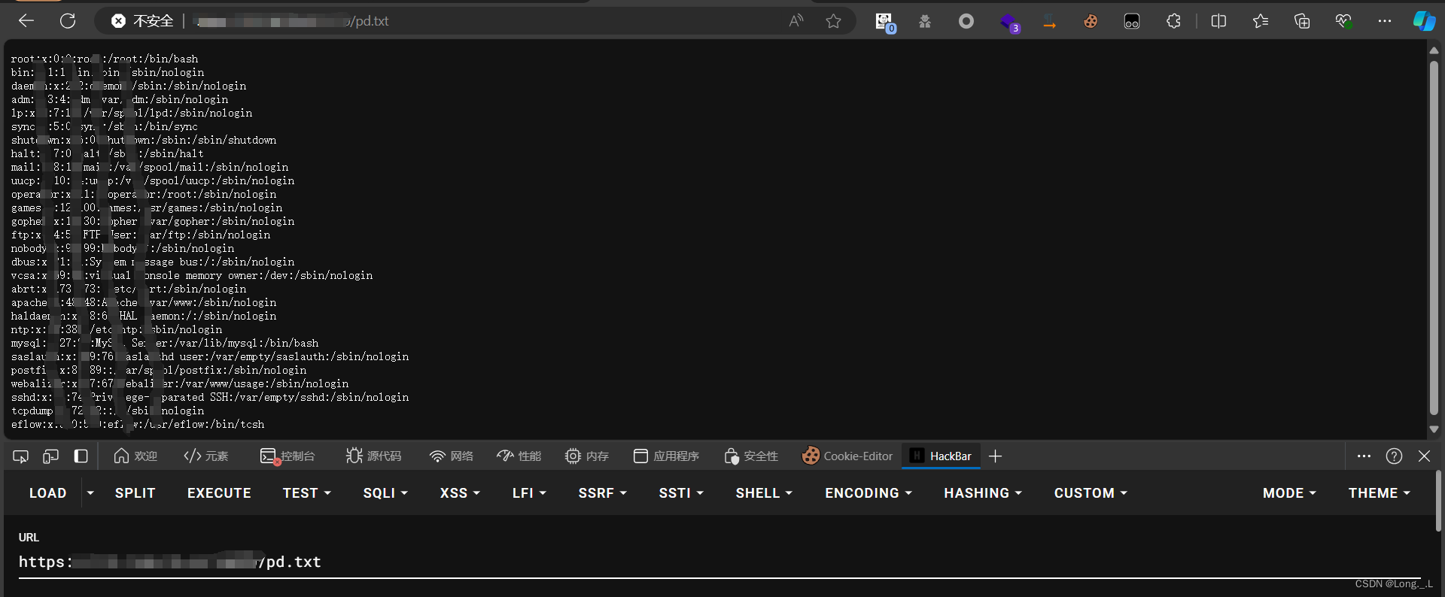1445x597 pixels.
Task: Open the MODE dropdown
Action: [1289, 493]
